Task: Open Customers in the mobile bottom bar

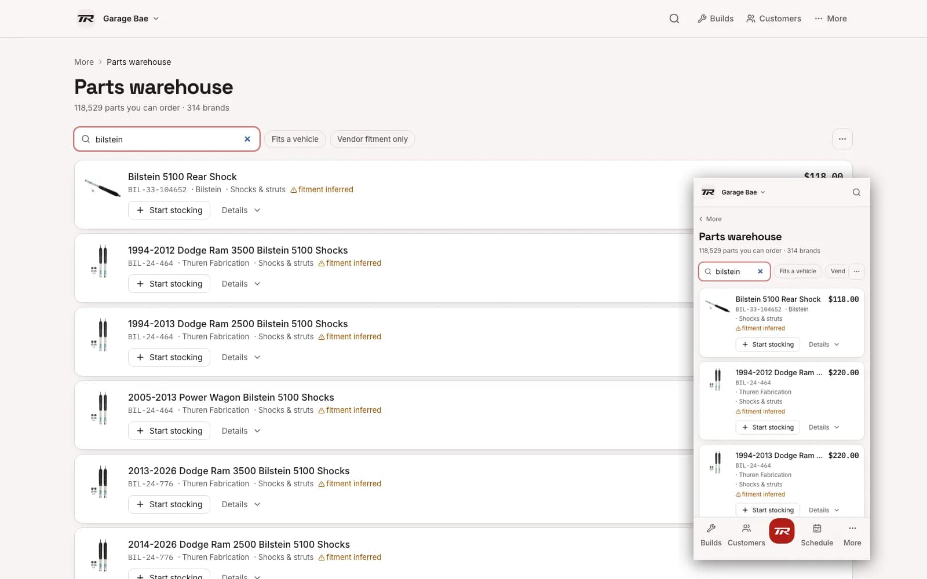Action: point(746,535)
